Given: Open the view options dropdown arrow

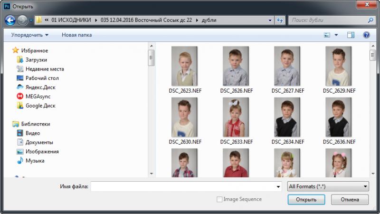Looking at the screenshot, I should [336, 35].
